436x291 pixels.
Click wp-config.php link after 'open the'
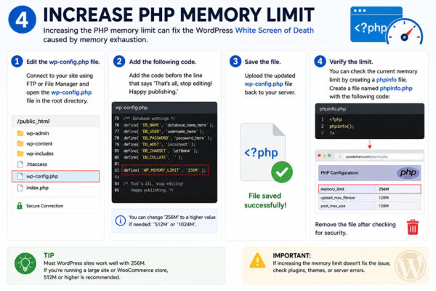tap(71, 92)
